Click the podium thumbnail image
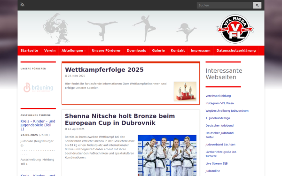The image size is (282, 176). [x=185, y=92]
